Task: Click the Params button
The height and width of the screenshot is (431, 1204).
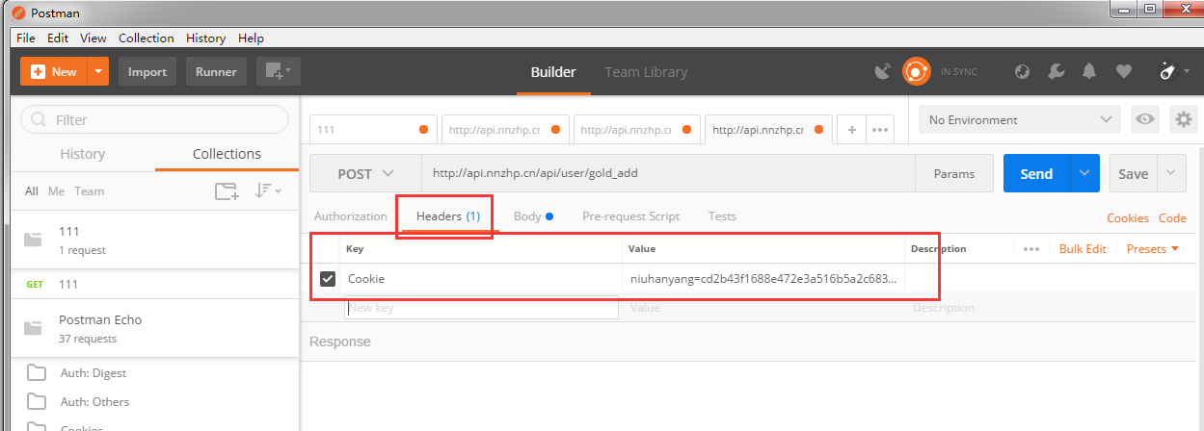Action: 954,174
